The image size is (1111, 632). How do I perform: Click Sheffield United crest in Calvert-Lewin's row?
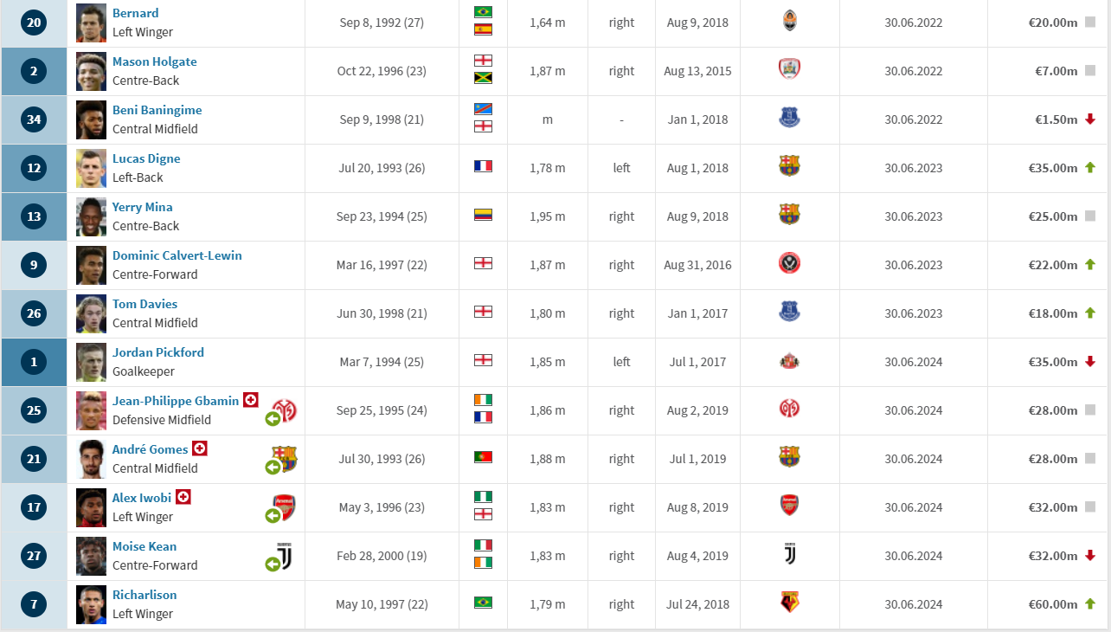point(789,263)
